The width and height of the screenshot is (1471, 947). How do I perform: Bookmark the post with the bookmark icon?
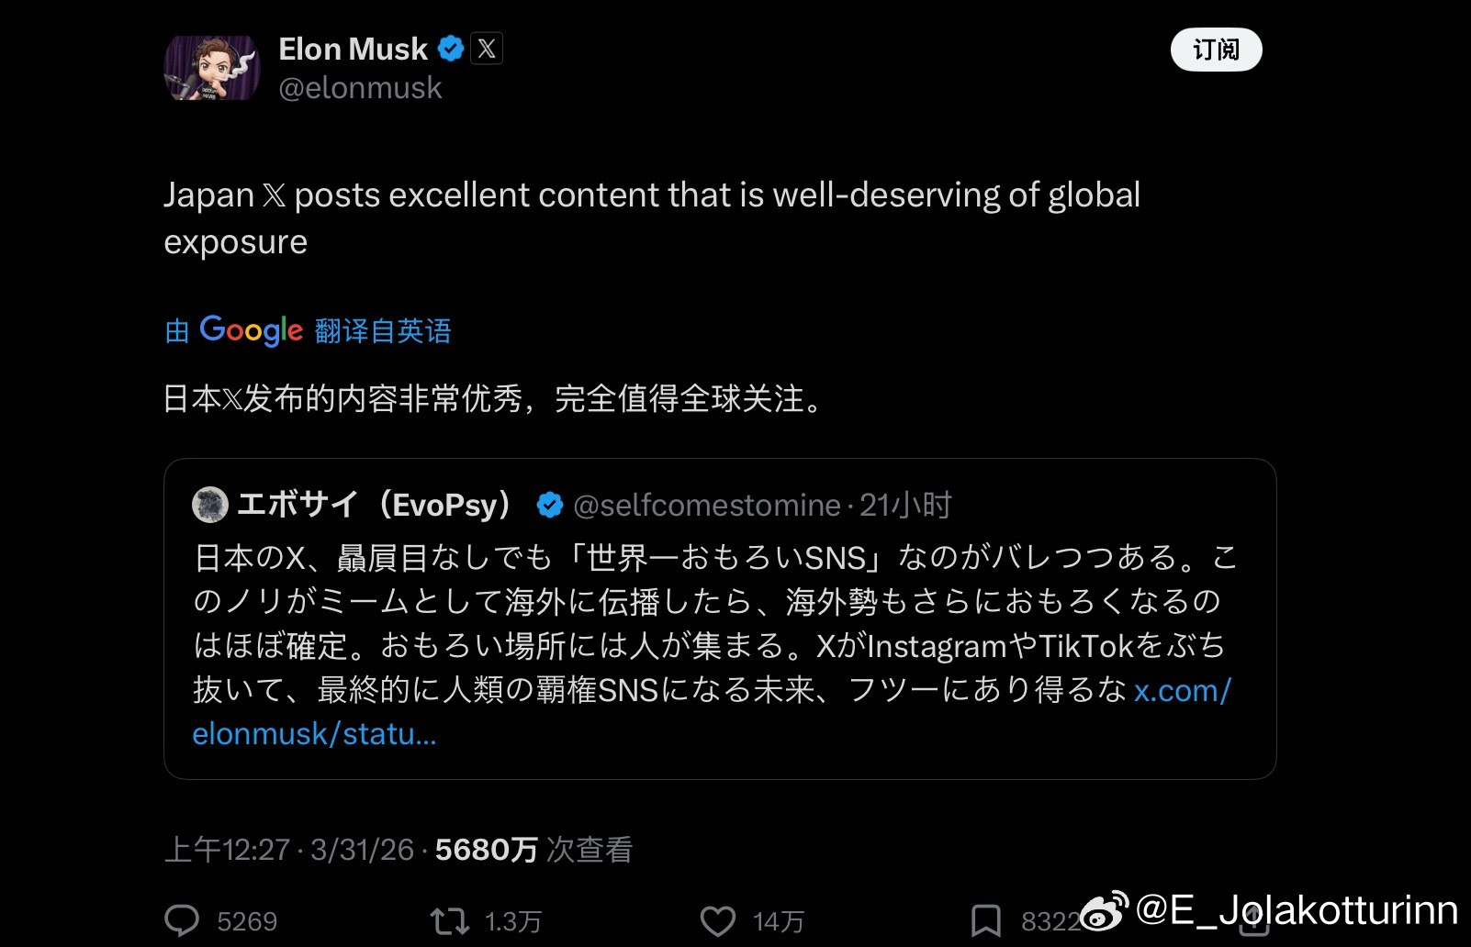(x=984, y=920)
